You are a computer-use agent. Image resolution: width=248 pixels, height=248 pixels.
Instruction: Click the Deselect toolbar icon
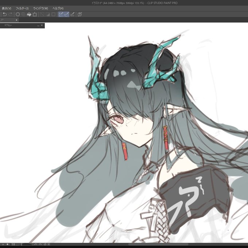pyautogui.click(x=42, y=14)
